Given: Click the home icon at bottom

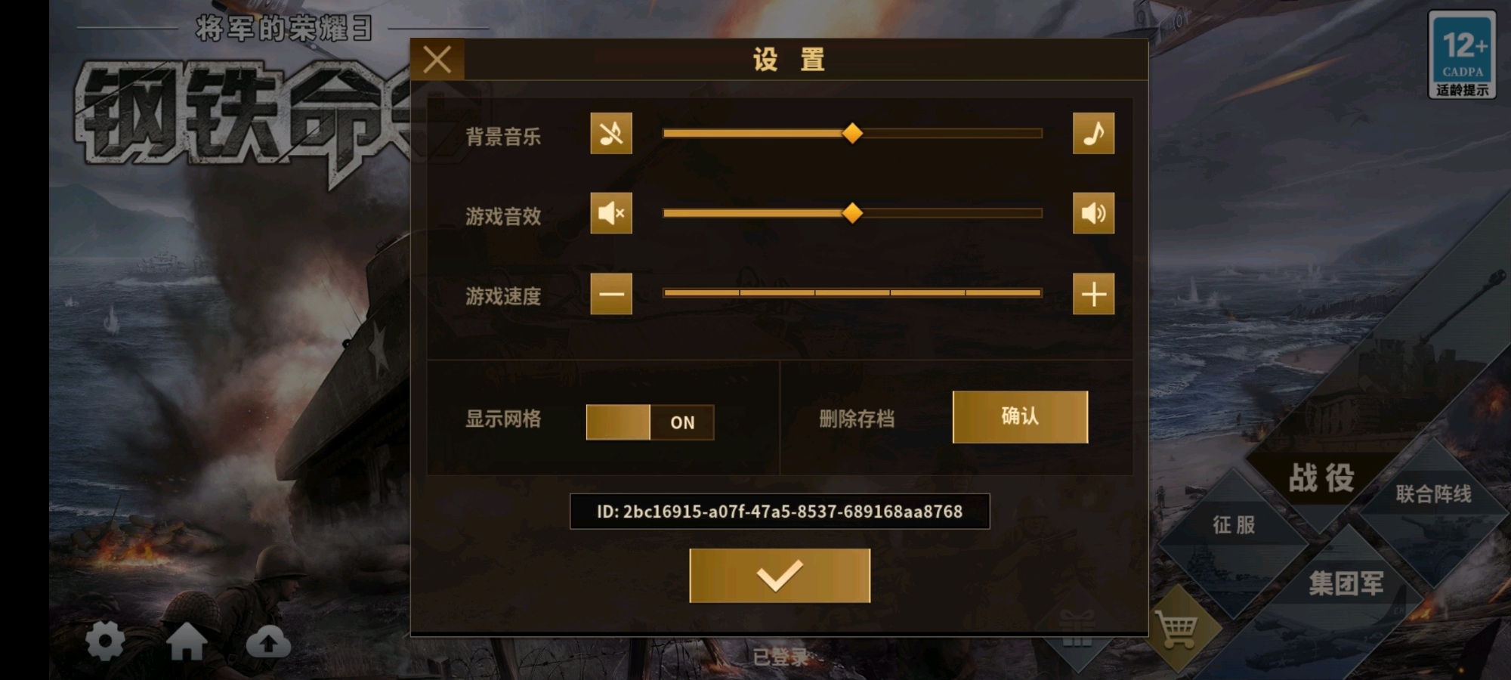Looking at the screenshot, I should coord(187,641).
